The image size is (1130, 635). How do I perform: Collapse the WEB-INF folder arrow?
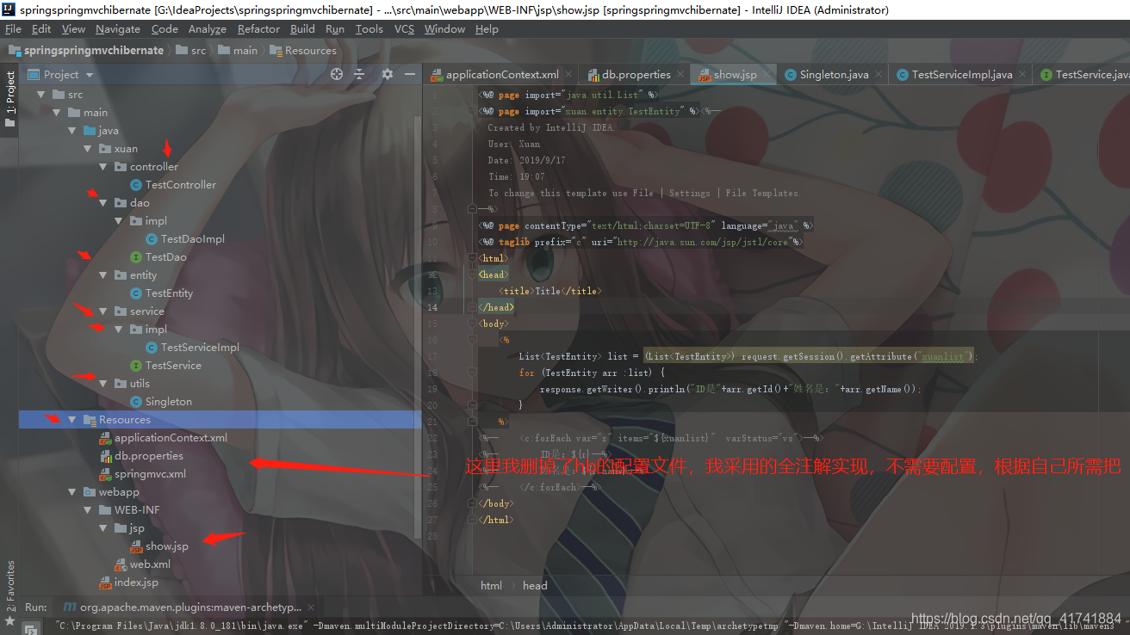[x=88, y=510]
